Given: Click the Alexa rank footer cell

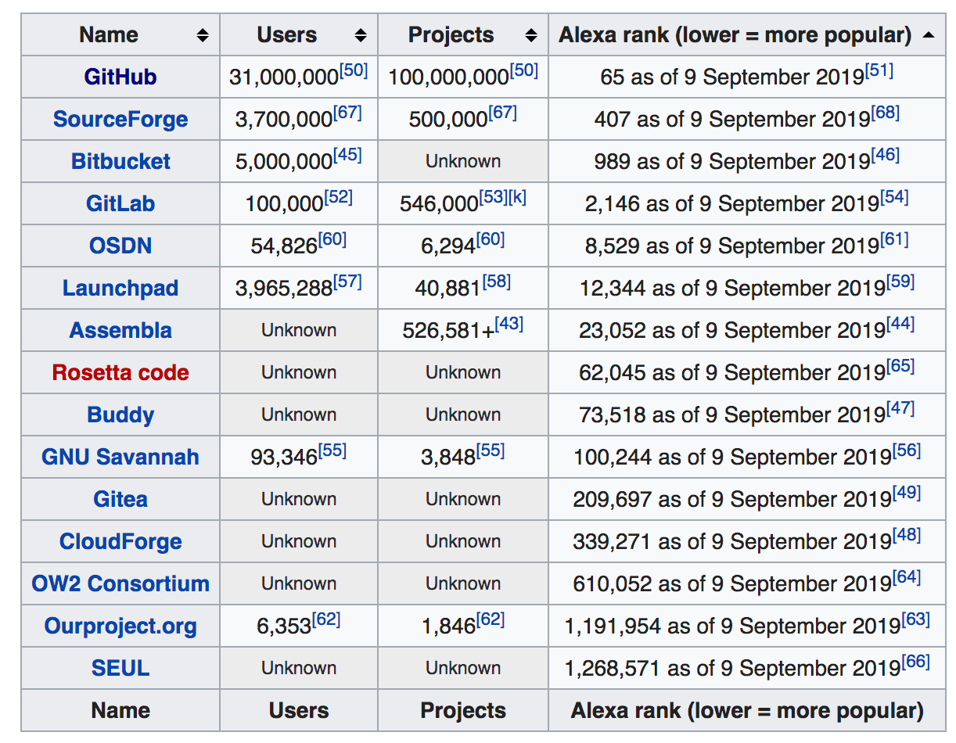Looking at the screenshot, I should point(747,710).
